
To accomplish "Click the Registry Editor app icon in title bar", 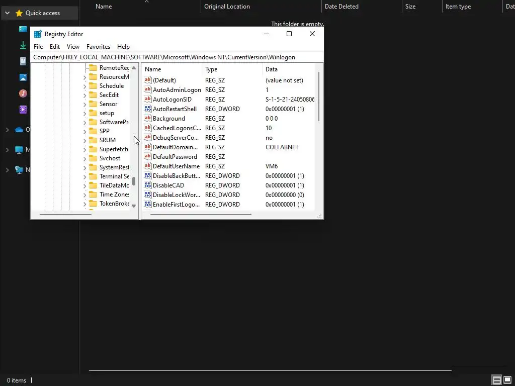I will 38,34.
